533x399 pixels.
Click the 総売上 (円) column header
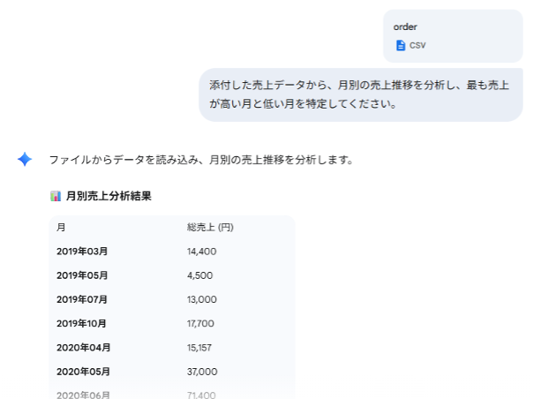point(210,228)
